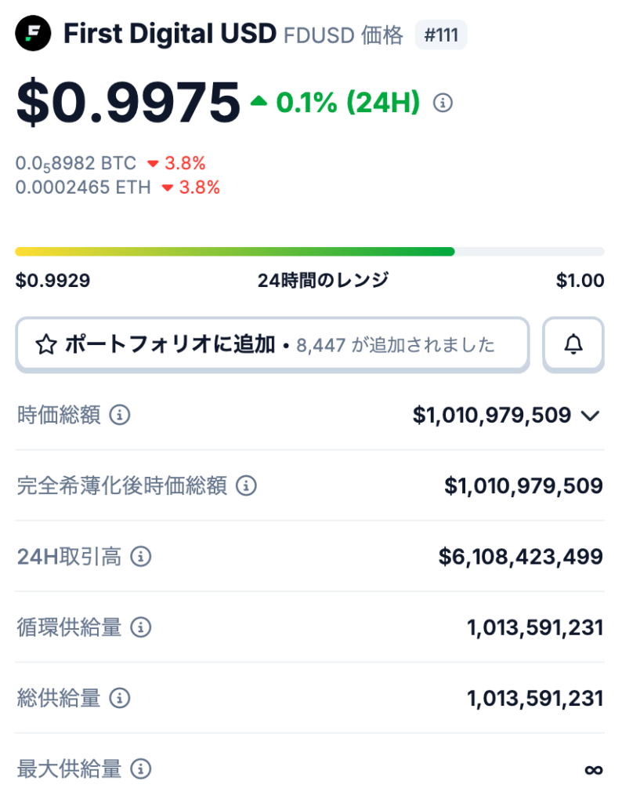The width and height of the screenshot is (640, 803).
Task: Click info icon next to 循環供給量
Action: (x=140, y=627)
